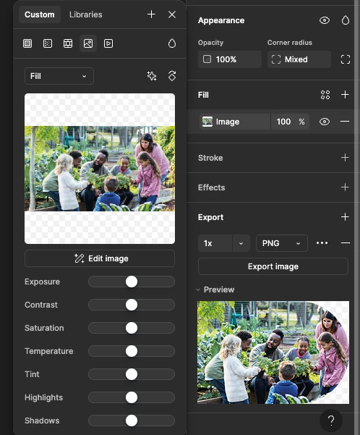The image size is (360, 435).
Task: Switch to the Custom tab
Action: click(x=40, y=14)
